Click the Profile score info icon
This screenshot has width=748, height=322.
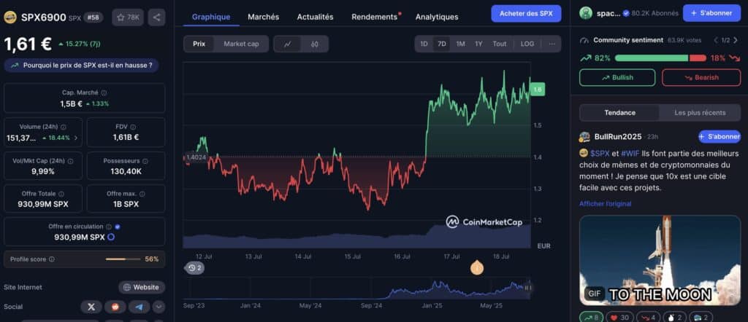click(x=52, y=259)
